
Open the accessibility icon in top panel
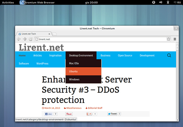[154, 2]
